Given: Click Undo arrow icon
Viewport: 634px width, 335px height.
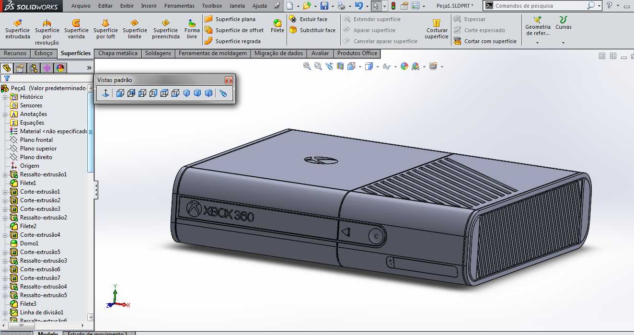Looking at the screenshot, I should [359, 6].
